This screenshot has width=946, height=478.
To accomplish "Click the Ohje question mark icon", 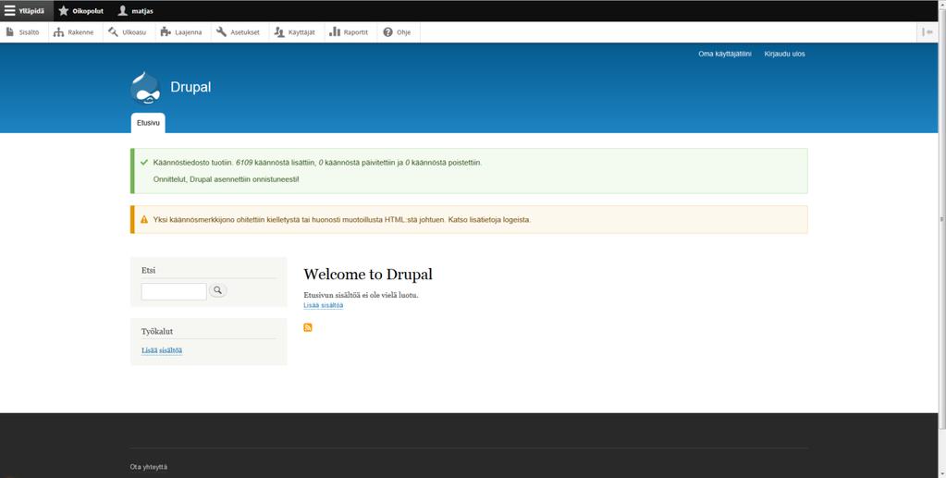I will pyautogui.click(x=388, y=32).
